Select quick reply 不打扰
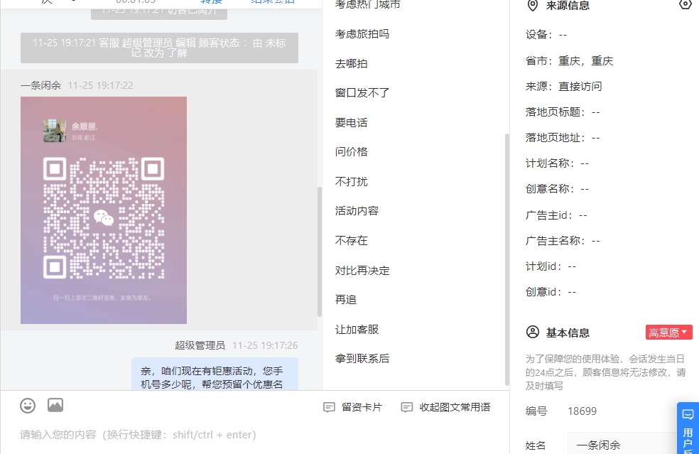 tap(352, 181)
